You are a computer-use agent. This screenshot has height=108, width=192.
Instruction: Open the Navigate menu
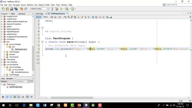point(16,5)
